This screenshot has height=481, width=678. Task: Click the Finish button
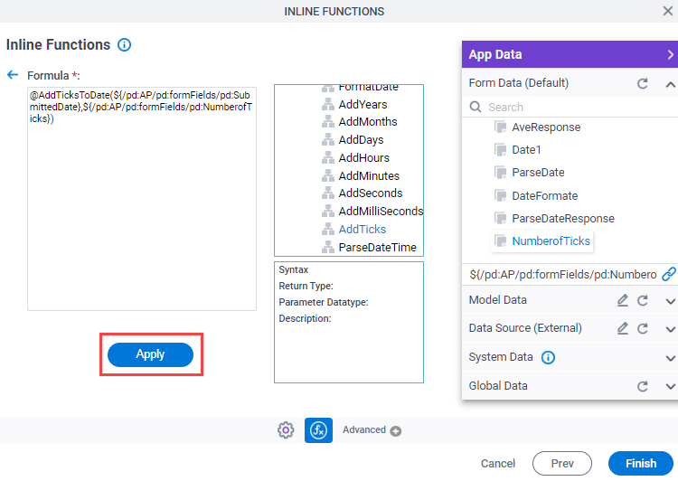640,463
